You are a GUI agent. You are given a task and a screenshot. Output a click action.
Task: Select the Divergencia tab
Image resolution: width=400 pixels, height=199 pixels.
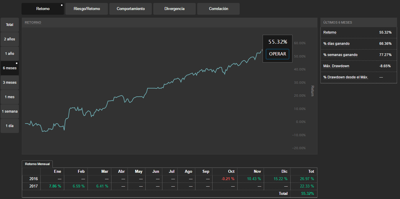[x=175, y=9]
